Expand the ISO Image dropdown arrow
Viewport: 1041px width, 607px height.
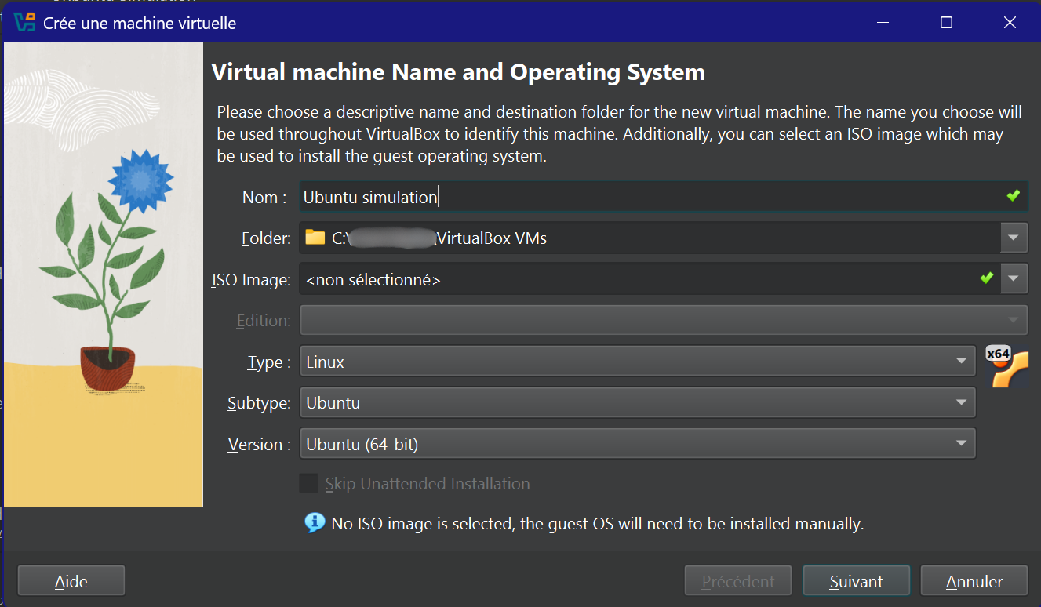1014,278
